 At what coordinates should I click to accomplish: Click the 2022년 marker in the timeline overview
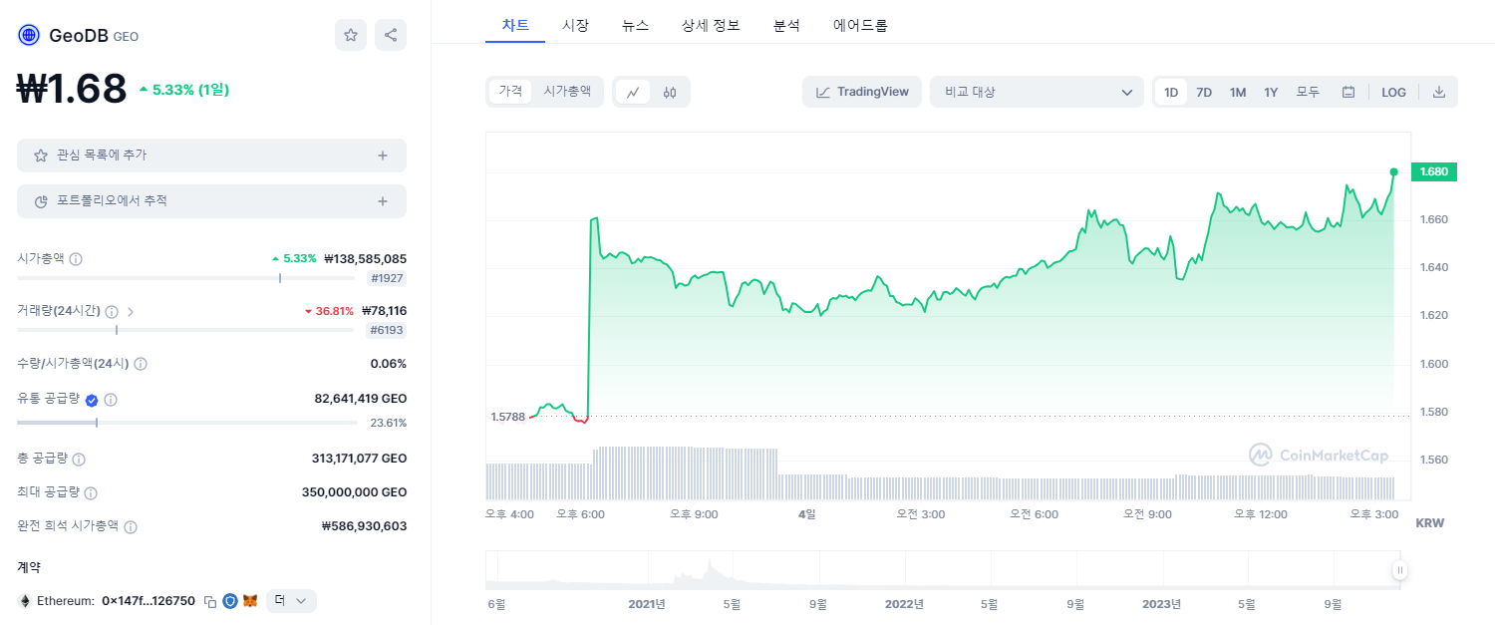905,604
